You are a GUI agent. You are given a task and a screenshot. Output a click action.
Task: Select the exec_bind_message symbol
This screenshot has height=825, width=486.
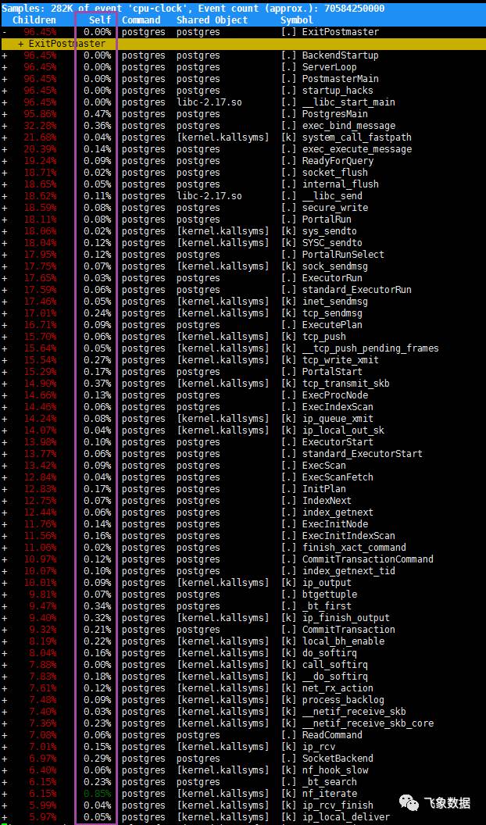[348, 126]
